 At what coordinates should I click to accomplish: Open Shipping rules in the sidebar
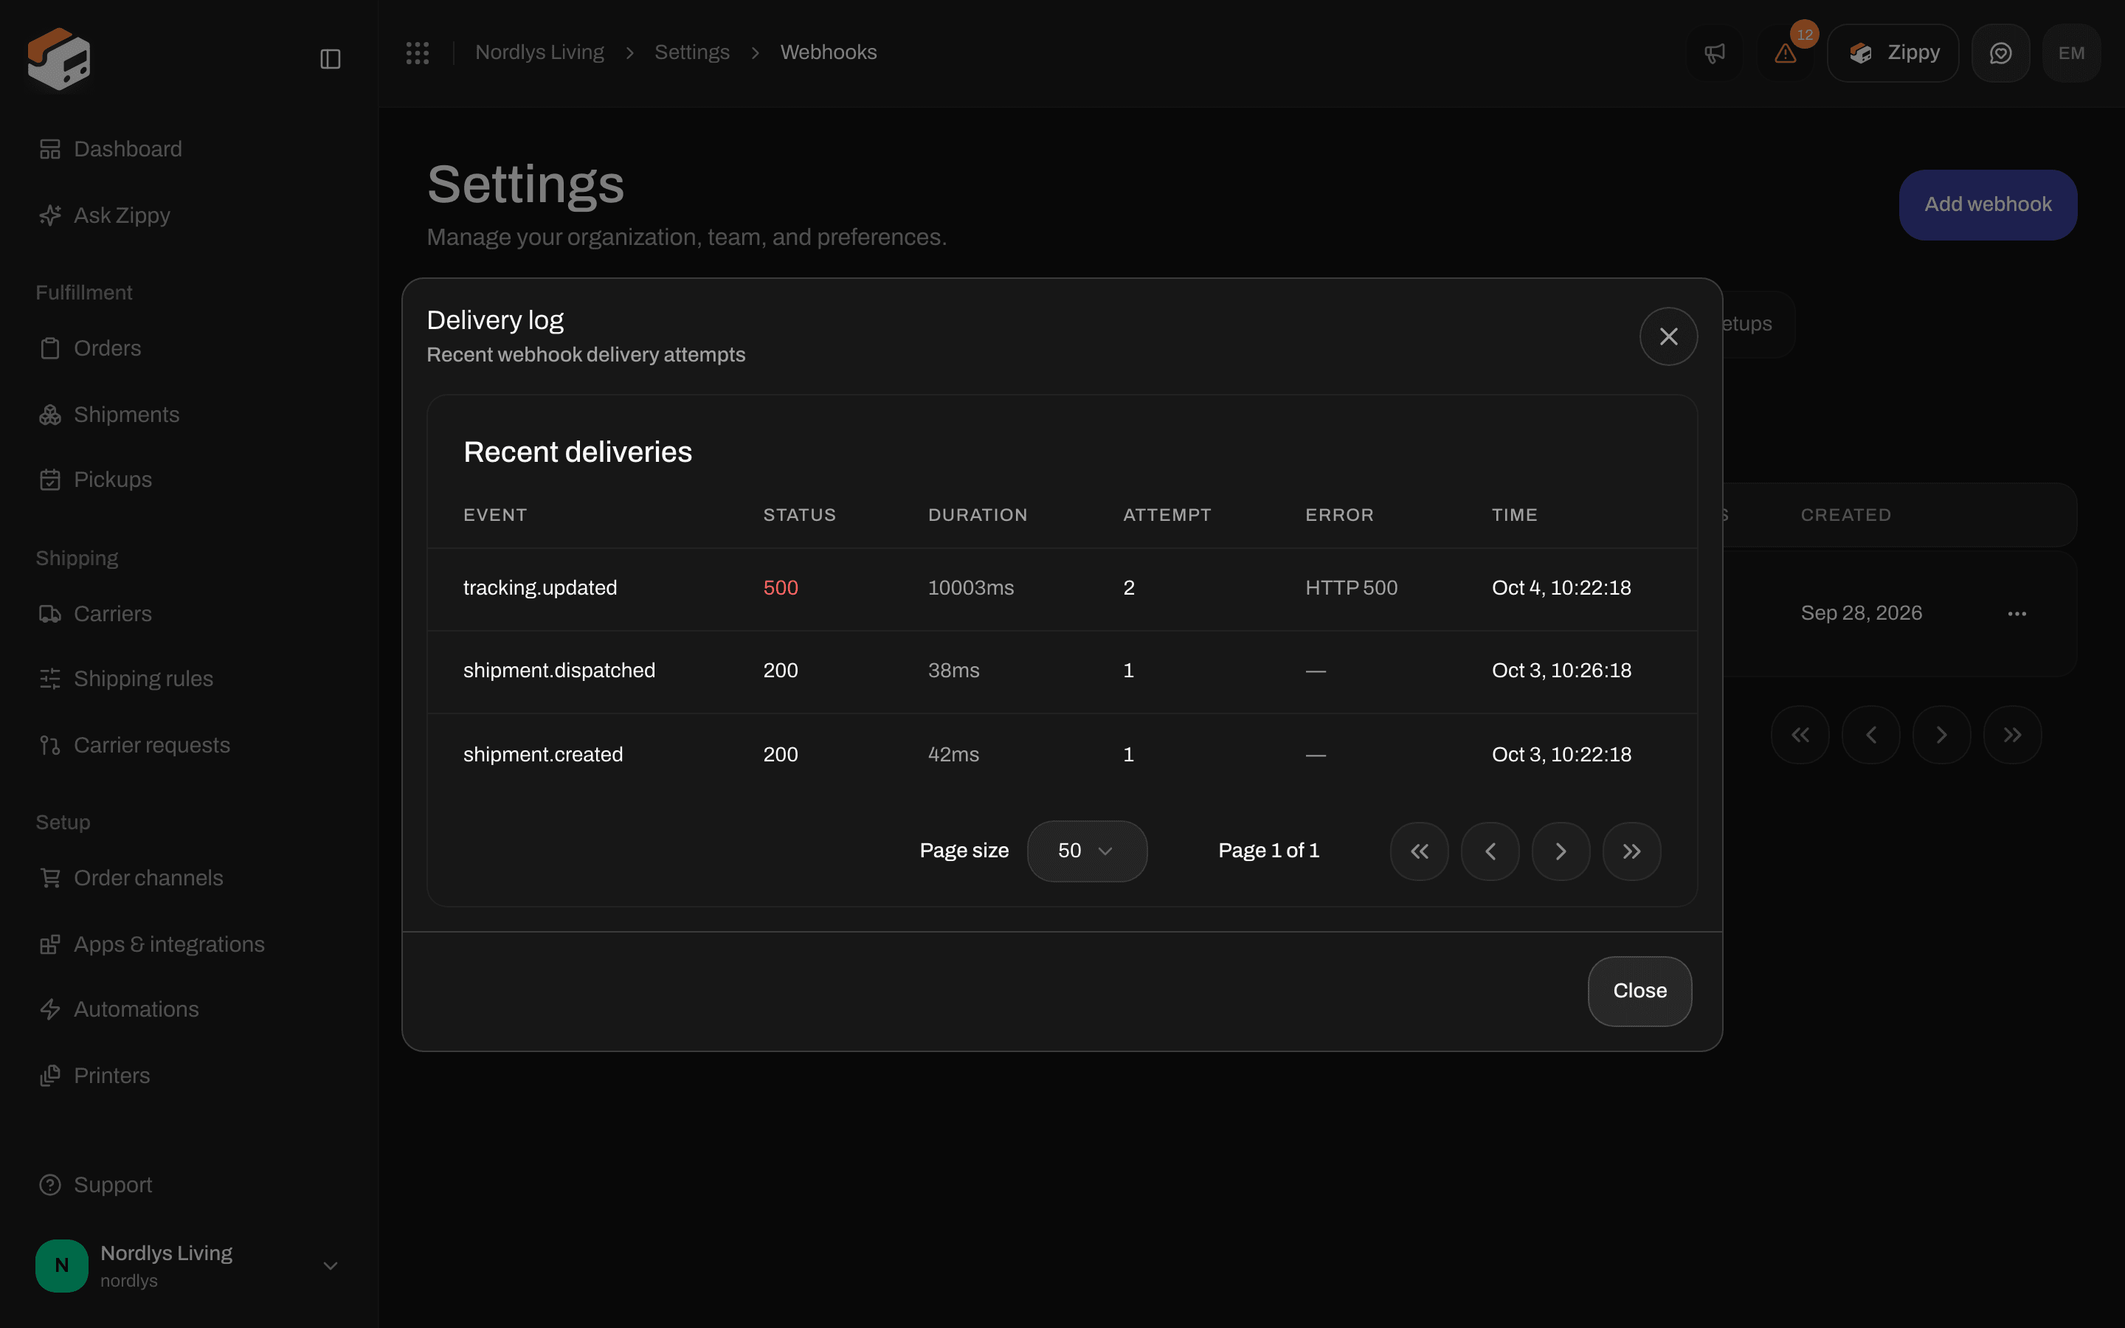pos(190,679)
